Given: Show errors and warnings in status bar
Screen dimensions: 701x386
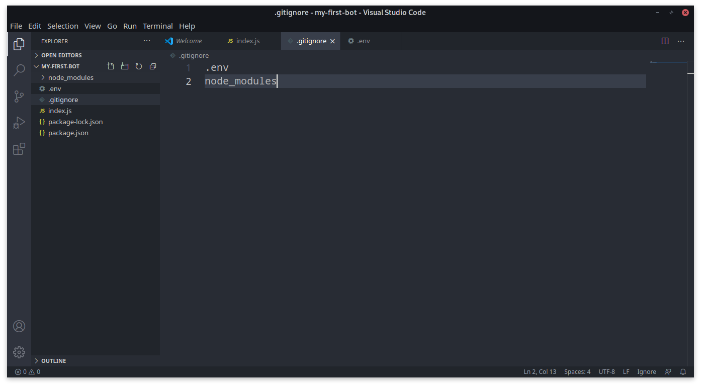Looking at the screenshot, I should point(28,372).
